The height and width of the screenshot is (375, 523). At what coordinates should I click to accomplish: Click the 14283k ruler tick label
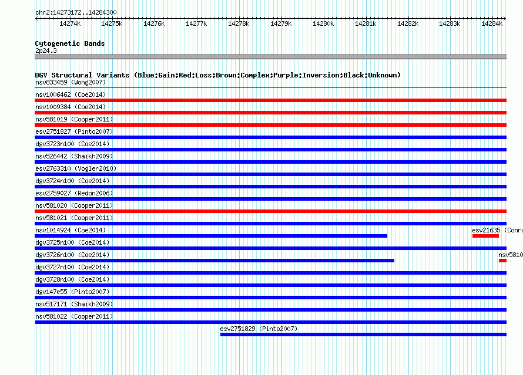(x=450, y=23)
